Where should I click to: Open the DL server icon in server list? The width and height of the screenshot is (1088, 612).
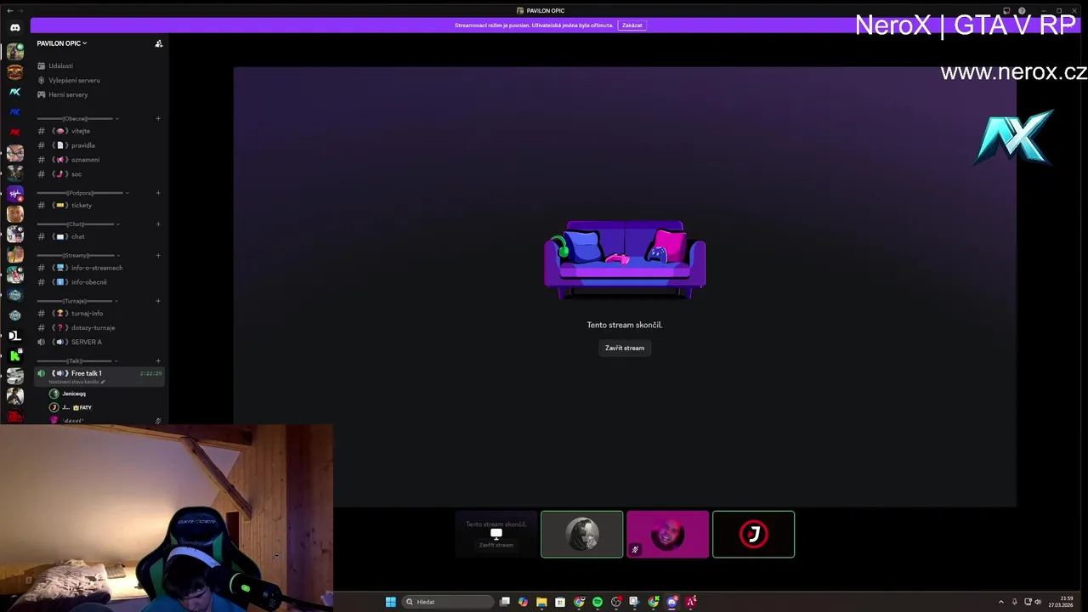14,336
